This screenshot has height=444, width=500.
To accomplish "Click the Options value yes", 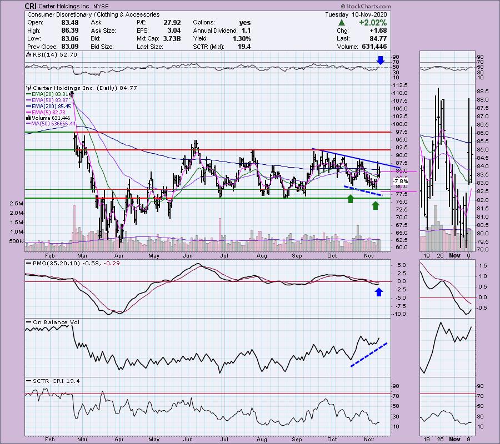I will 245,23.
